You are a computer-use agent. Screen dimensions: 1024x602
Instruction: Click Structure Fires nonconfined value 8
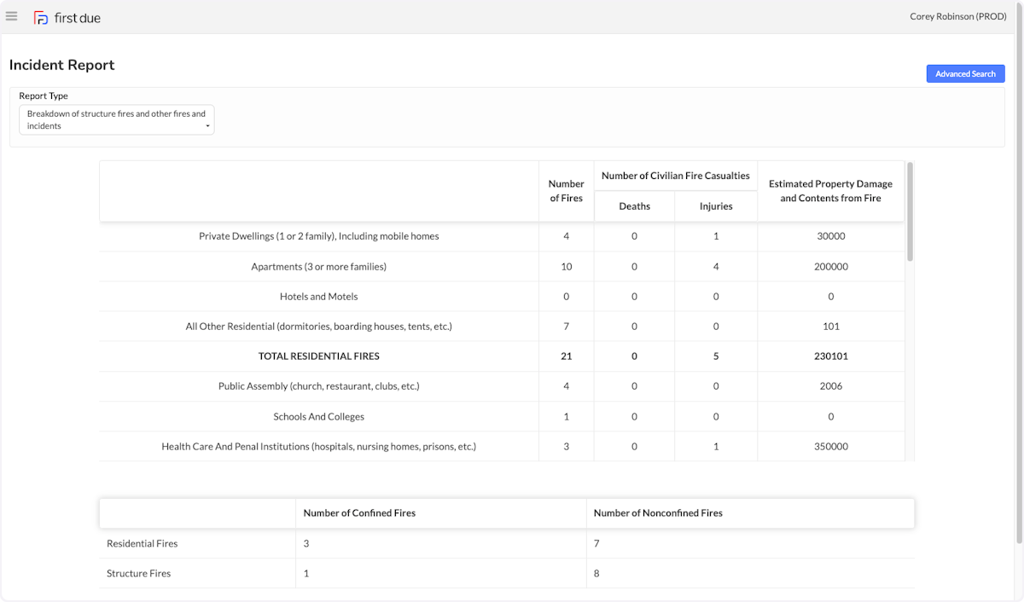(x=596, y=574)
